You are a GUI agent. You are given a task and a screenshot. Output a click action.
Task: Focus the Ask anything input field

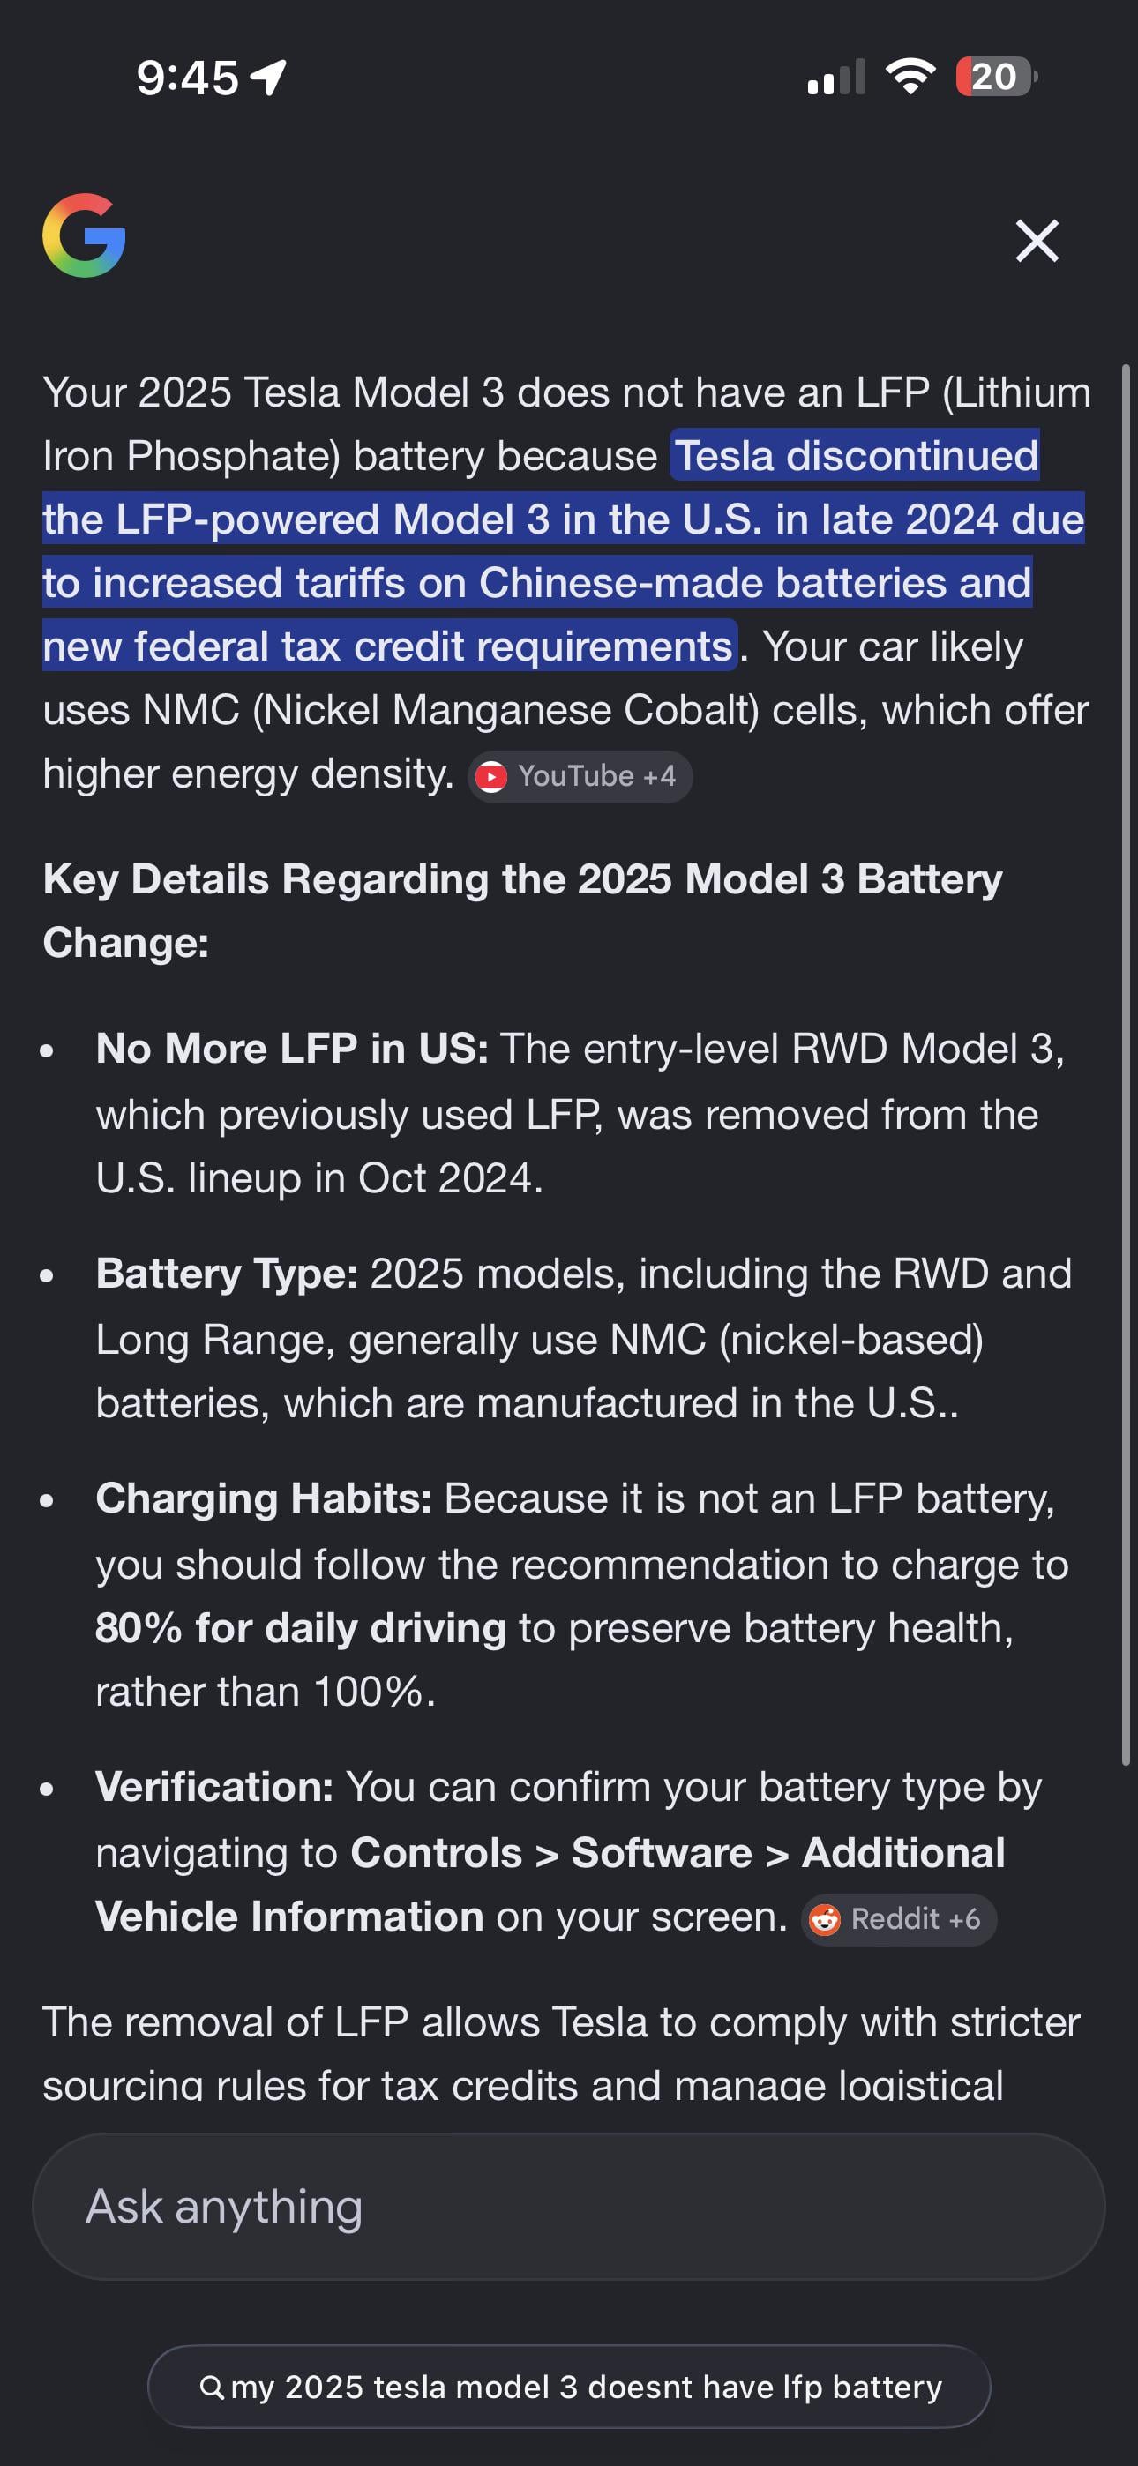coord(569,2206)
